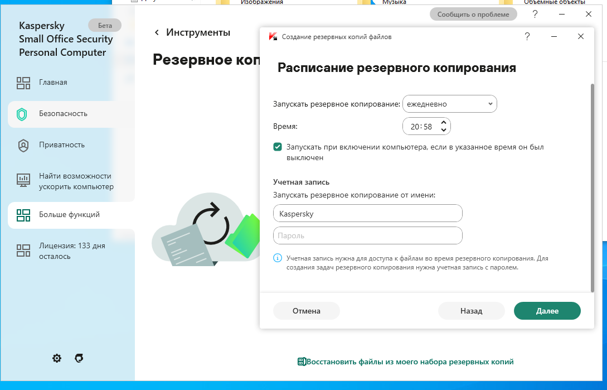Screen dimensions: 607x390
Task: Toggle Запускать при включении компьютера checkbox
Action: pyautogui.click(x=278, y=147)
